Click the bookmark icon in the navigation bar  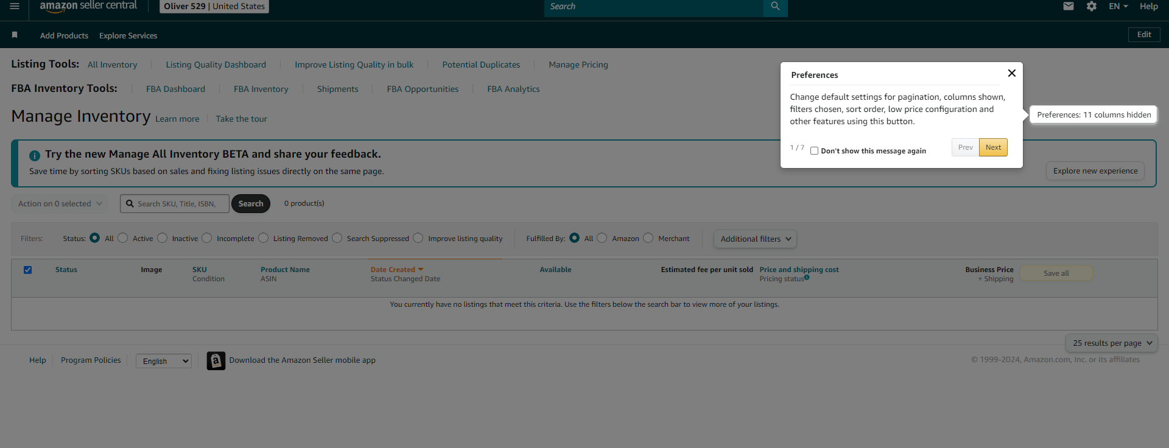click(x=15, y=35)
